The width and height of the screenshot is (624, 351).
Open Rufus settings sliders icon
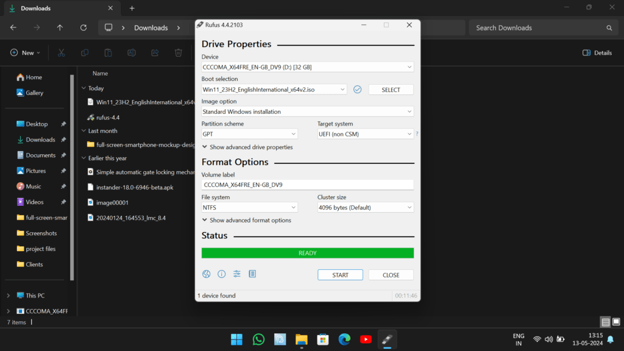[x=237, y=274]
